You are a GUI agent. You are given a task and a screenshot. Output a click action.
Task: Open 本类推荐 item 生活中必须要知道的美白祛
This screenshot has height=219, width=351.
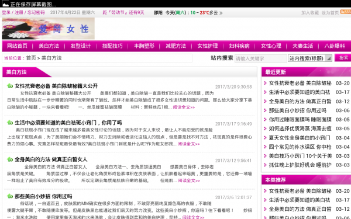tap(300, 200)
